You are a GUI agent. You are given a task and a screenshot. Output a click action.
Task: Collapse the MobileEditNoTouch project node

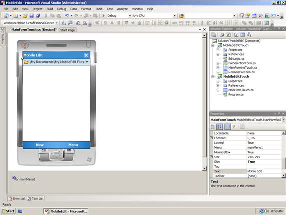(x=213, y=45)
